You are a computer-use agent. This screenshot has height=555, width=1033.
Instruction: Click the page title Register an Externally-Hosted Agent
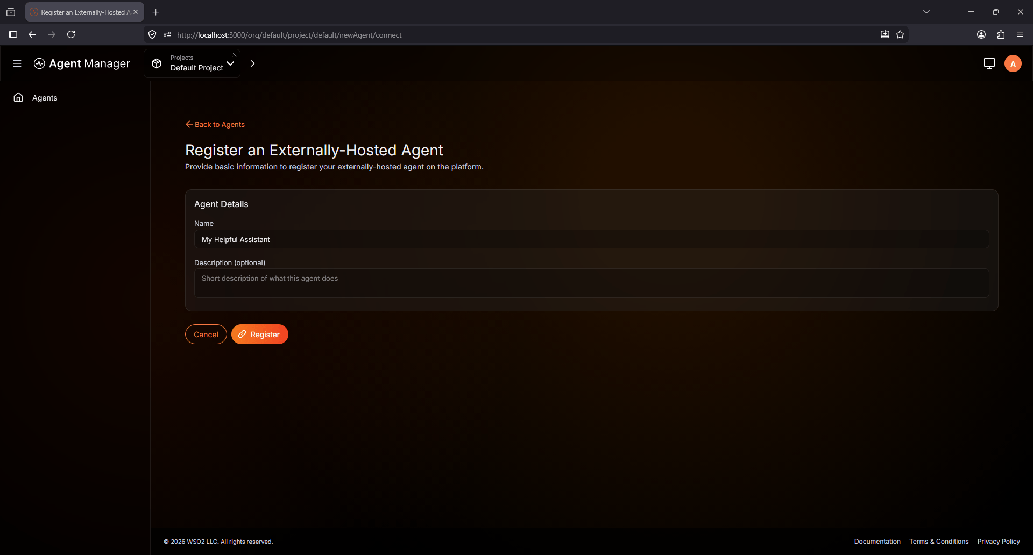click(x=314, y=150)
